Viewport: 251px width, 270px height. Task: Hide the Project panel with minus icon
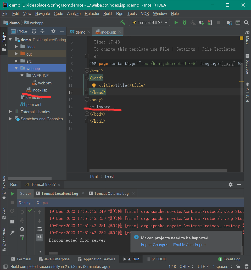click(62, 31)
